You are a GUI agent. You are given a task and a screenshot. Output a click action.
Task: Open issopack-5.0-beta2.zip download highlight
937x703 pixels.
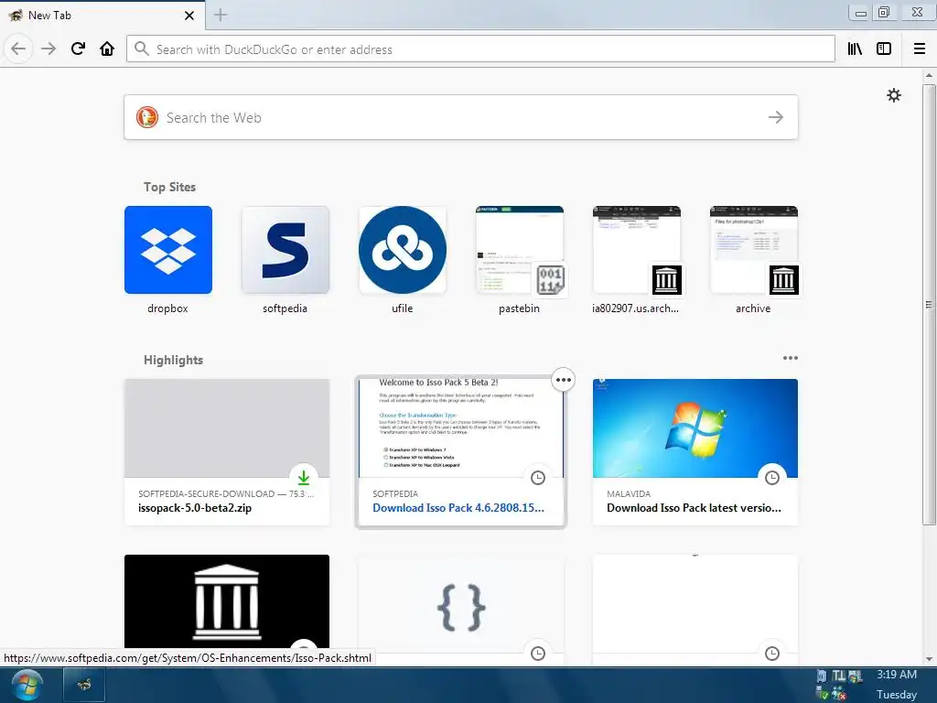(227, 452)
